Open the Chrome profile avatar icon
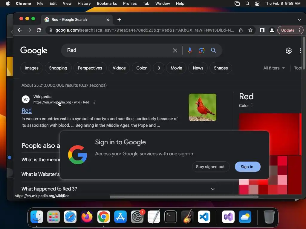306x229 pixels. point(272,30)
